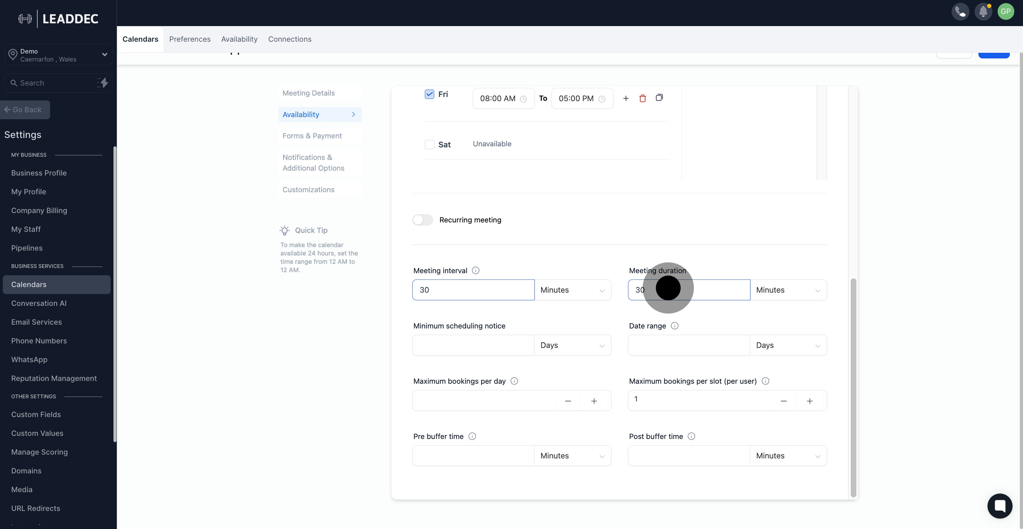
Task: Enable the Sat availability checkbox
Action: click(x=429, y=144)
